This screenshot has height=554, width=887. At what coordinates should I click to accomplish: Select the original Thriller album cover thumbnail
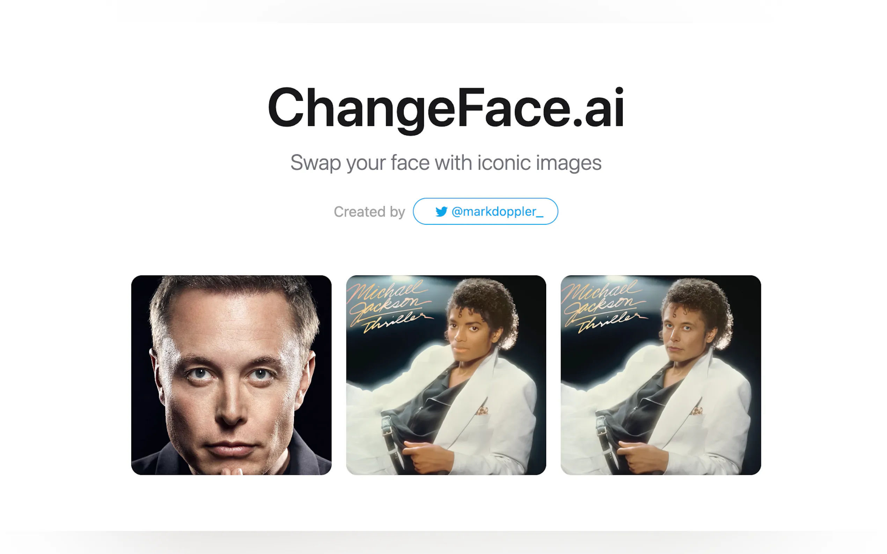click(446, 375)
